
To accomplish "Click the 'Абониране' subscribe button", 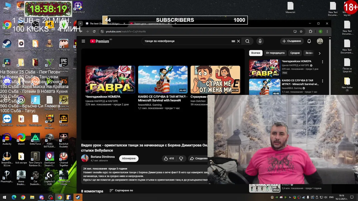I will 129,158.
